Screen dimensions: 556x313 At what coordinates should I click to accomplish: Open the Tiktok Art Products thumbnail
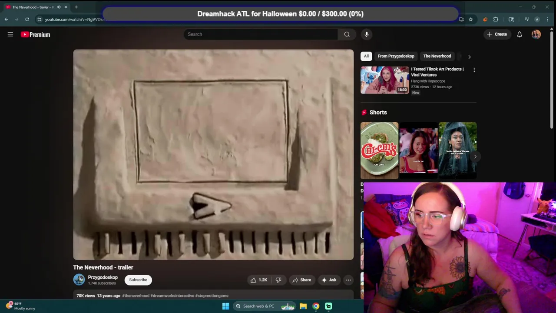point(384,80)
